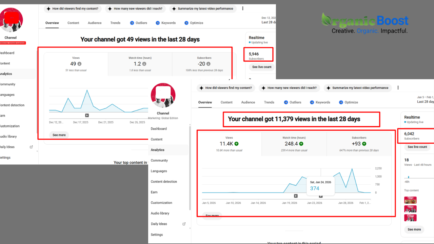Viewport: 434px width, 244px height.
Task: Open the Dec 12 date range dropdown
Action: pyautogui.click(x=269, y=20)
